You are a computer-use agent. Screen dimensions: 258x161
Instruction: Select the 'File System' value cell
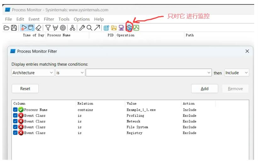(137, 127)
